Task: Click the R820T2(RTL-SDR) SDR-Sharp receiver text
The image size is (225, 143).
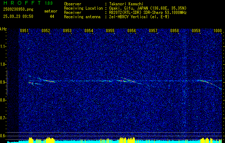Action: [x=147, y=13]
